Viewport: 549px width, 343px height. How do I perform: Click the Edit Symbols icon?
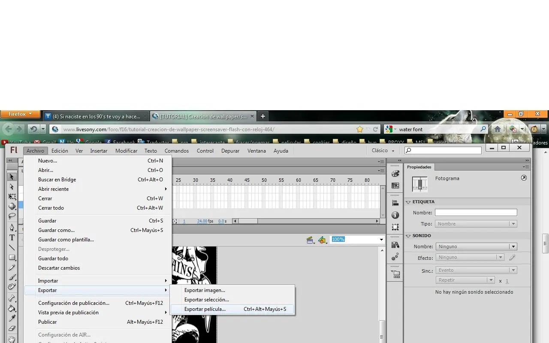(x=323, y=240)
